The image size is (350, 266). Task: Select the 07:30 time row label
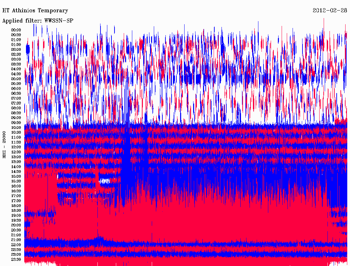coord(16,103)
